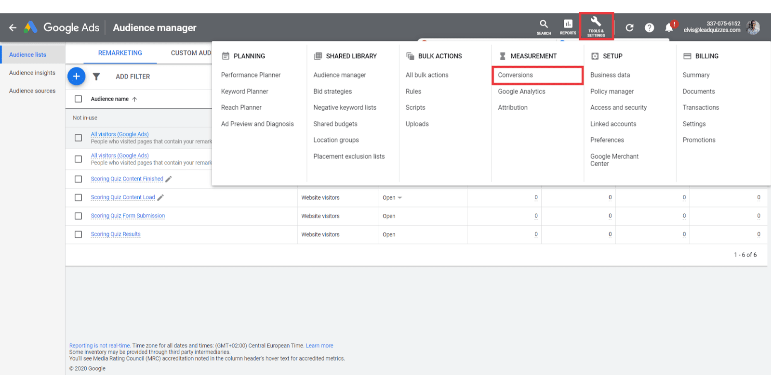Click the Billing card icon

pyautogui.click(x=687, y=56)
